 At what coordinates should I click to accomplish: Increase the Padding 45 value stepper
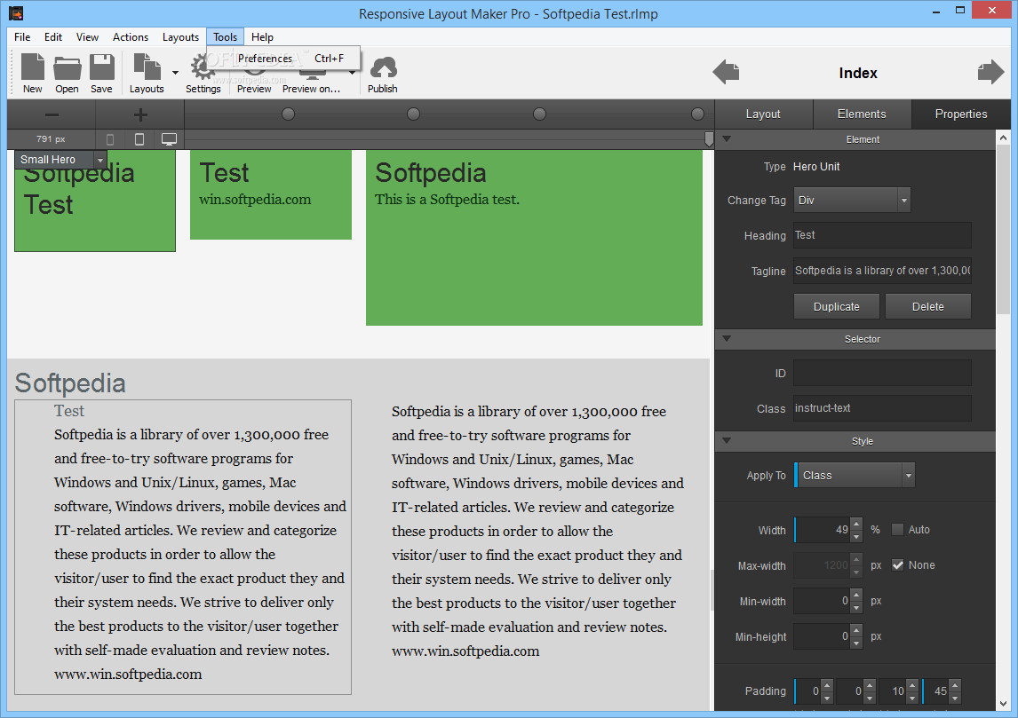954,685
